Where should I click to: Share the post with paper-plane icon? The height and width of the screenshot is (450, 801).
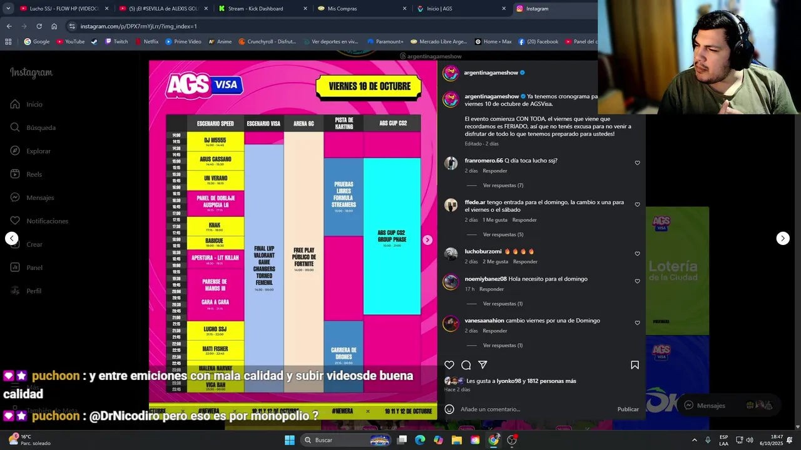(482, 365)
